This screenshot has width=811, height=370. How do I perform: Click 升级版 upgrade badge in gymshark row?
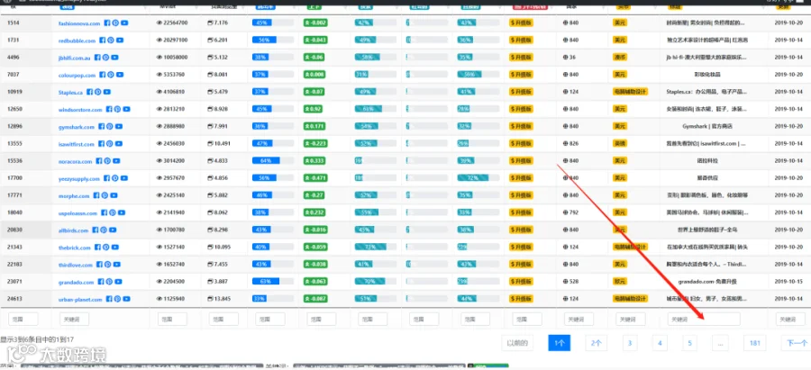(x=522, y=126)
